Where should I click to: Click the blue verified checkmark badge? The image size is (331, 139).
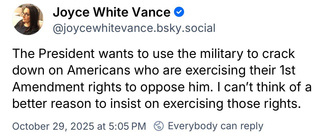(179, 12)
